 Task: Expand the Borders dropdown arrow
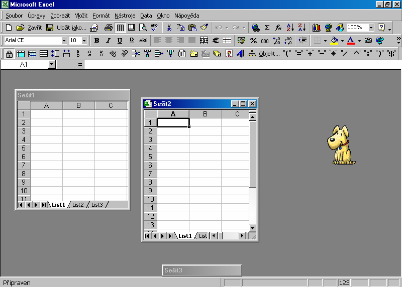tap(325, 41)
